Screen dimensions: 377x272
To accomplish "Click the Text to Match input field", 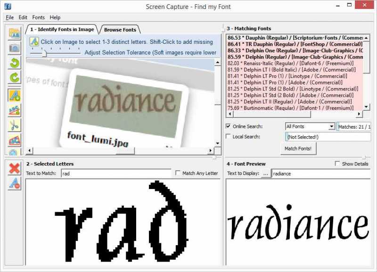I will [x=116, y=173].
